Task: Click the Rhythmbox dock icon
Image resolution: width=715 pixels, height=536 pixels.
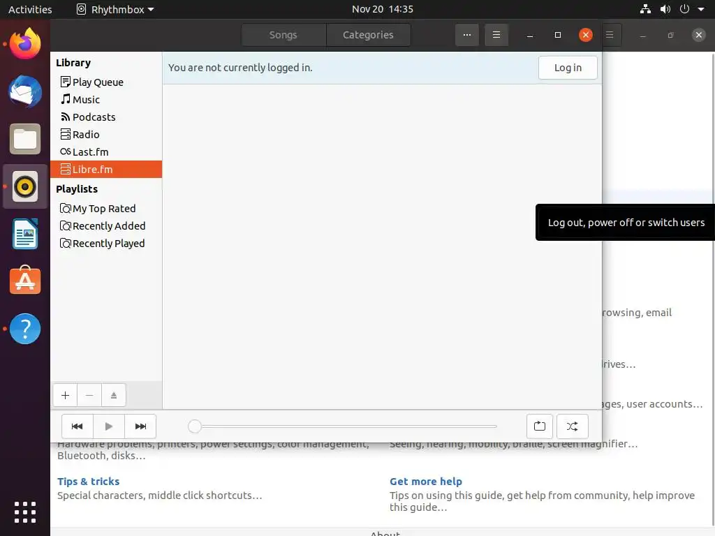Action: click(x=25, y=186)
